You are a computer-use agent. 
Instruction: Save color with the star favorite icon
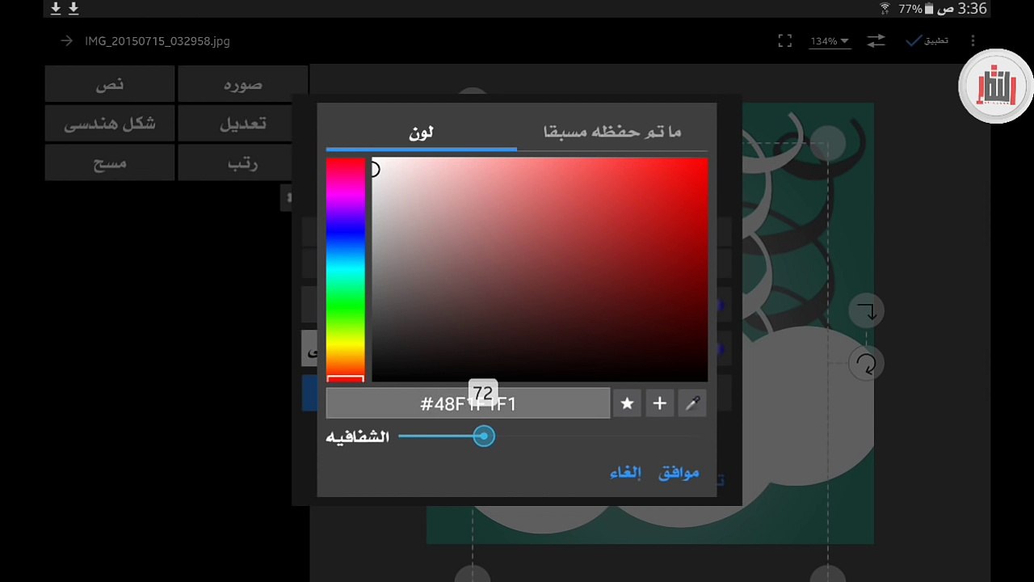pos(627,403)
